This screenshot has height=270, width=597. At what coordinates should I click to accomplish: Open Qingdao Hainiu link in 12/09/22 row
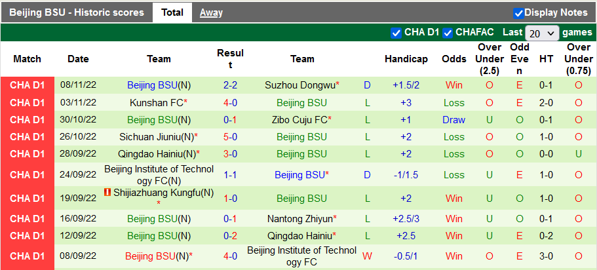[299, 236]
